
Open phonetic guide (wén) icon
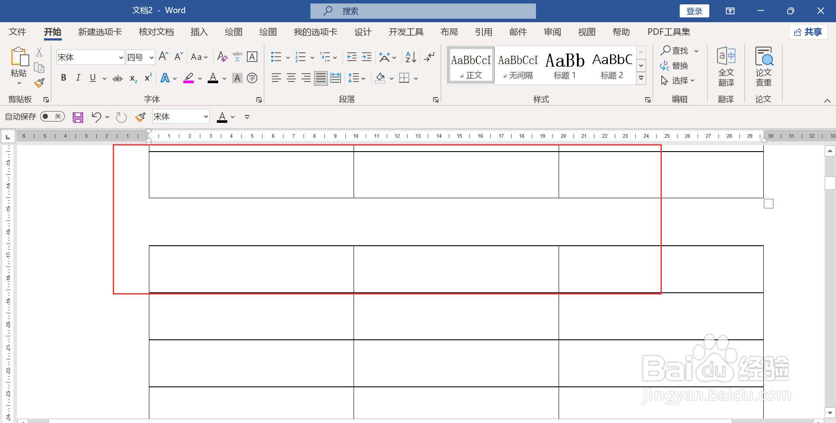click(237, 57)
